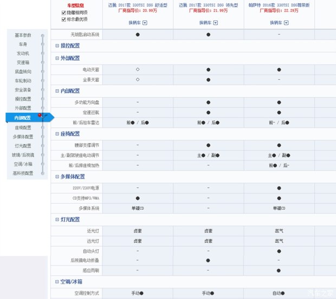Screen dimensions: 336x299
Task: Collapse the 空调/冰箱 section
Action: point(57,282)
